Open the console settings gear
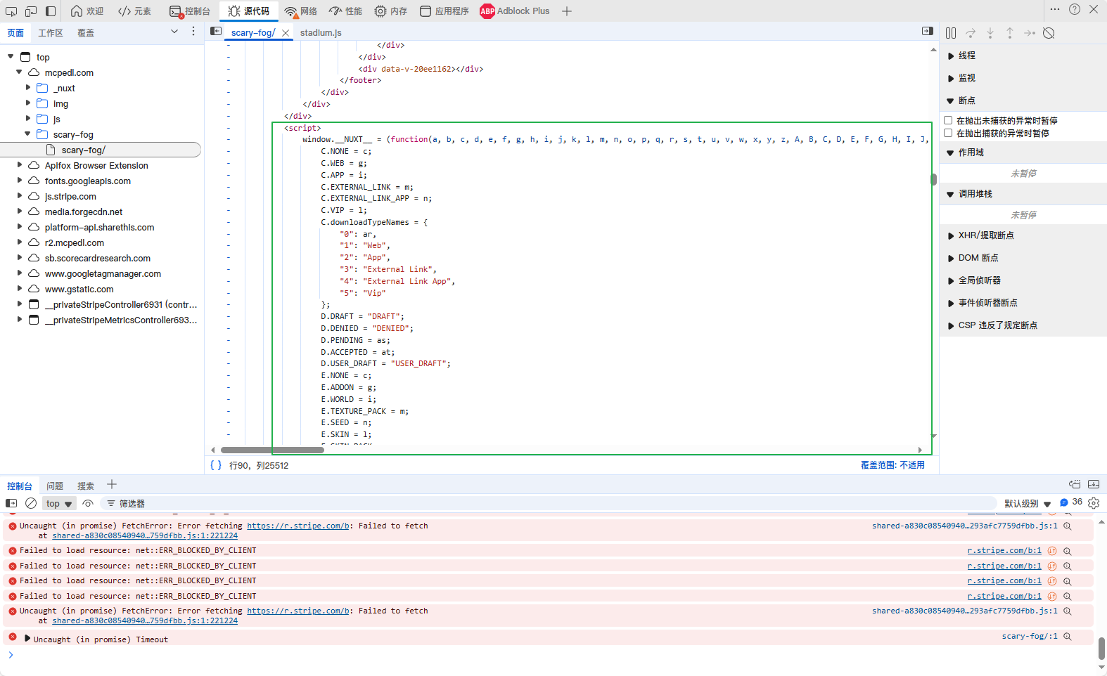The height and width of the screenshot is (676, 1107). coord(1094,503)
